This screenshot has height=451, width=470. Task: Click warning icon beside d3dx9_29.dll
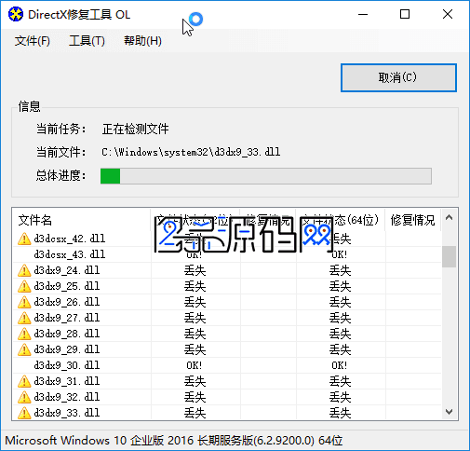tap(24, 349)
